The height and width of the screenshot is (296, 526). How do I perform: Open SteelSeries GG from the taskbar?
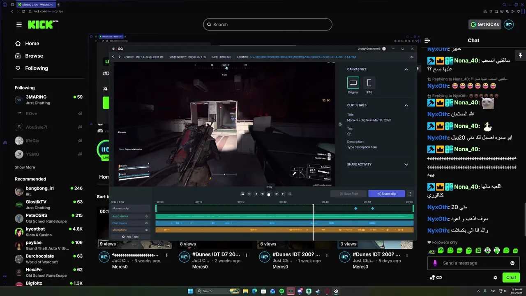pyautogui.click(x=336, y=291)
